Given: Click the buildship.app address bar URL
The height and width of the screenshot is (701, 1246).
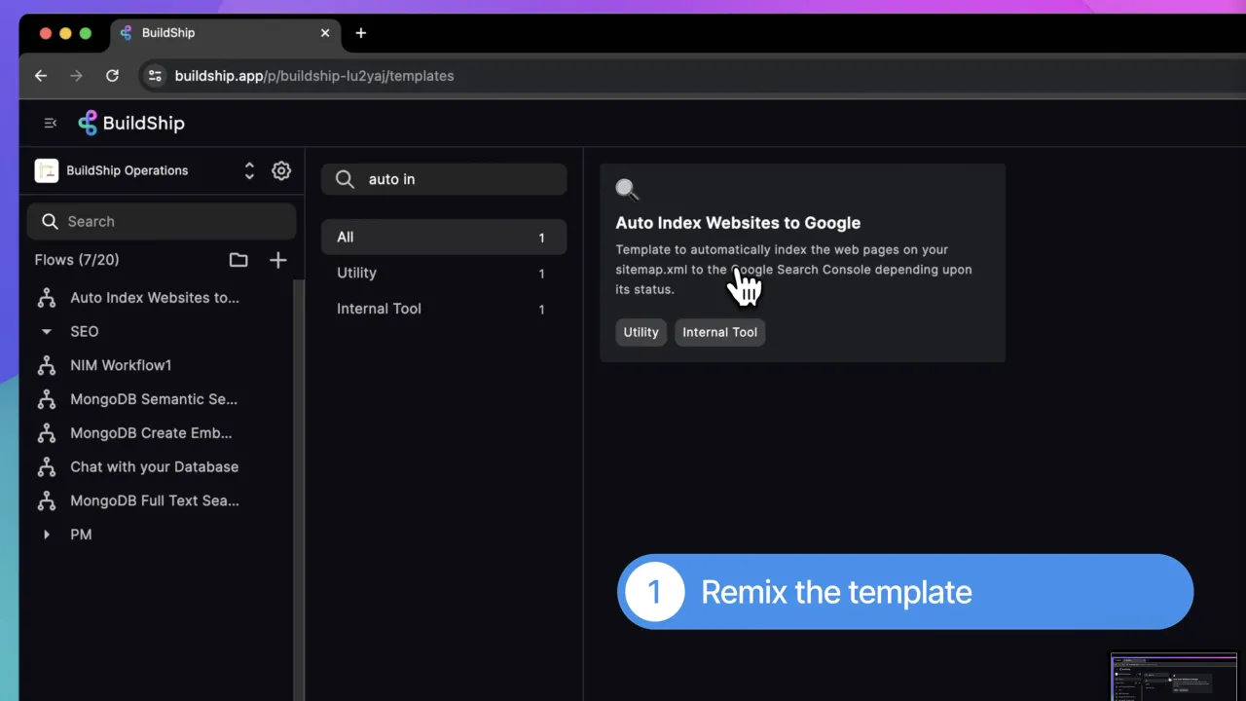Looking at the screenshot, I should pyautogui.click(x=314, y=76).
